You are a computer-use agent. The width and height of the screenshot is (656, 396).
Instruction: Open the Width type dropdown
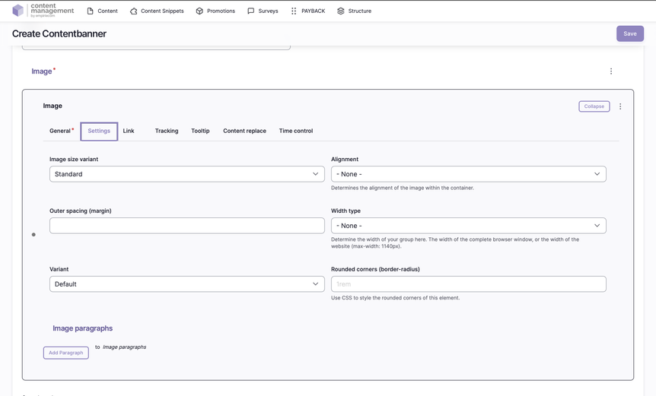pos(468,226)
